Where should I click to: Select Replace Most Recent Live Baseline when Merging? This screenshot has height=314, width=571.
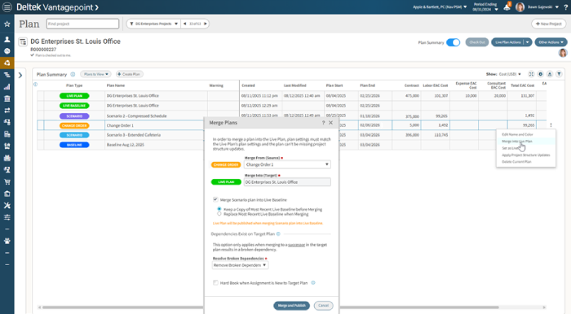[x=219, y=214]
